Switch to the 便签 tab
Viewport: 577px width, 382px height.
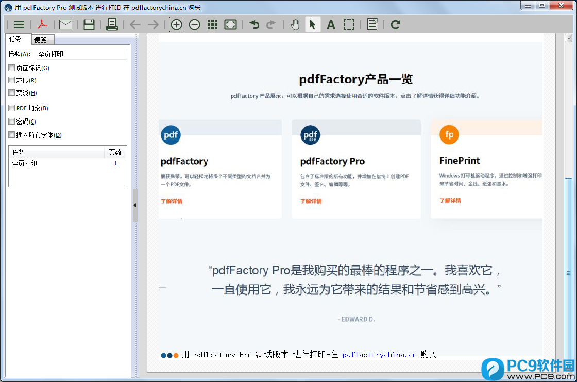[x=43, y=40]
